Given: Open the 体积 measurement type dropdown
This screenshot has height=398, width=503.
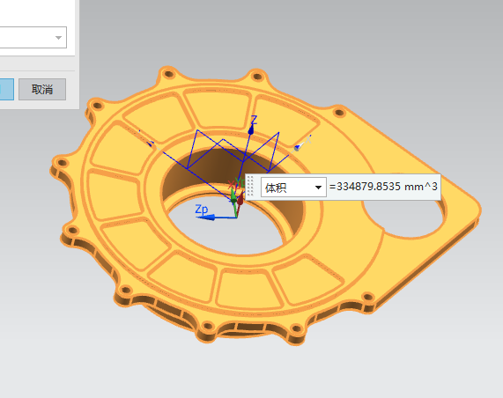Looking at the screenshot, I should tap(293, 187).
